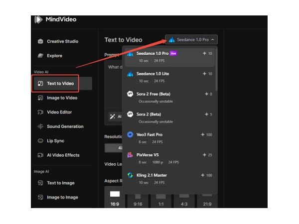The image size is (299, 224).
Task: Click 8 sec tag under Veo3 Fast Pro
Action: coord(143,142)
